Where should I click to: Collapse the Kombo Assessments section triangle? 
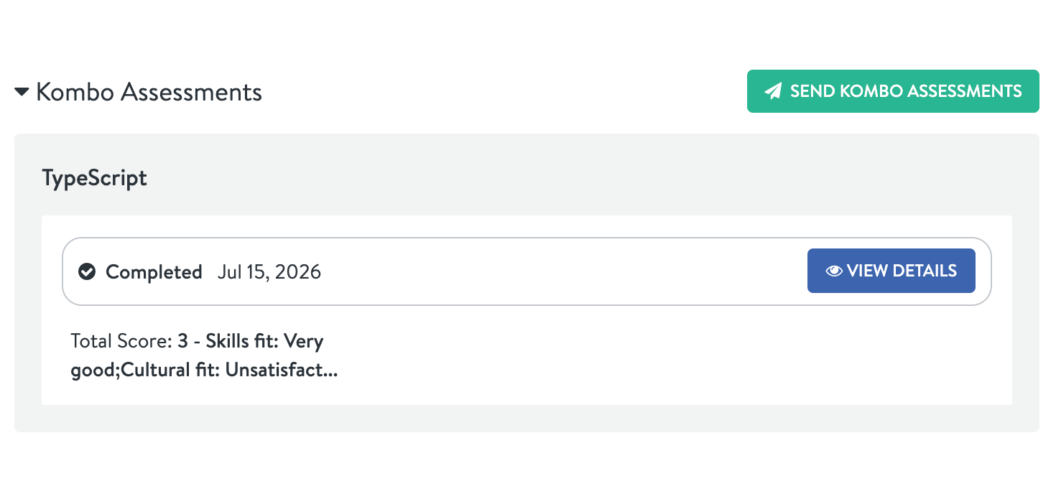click(x=22, y=92)
